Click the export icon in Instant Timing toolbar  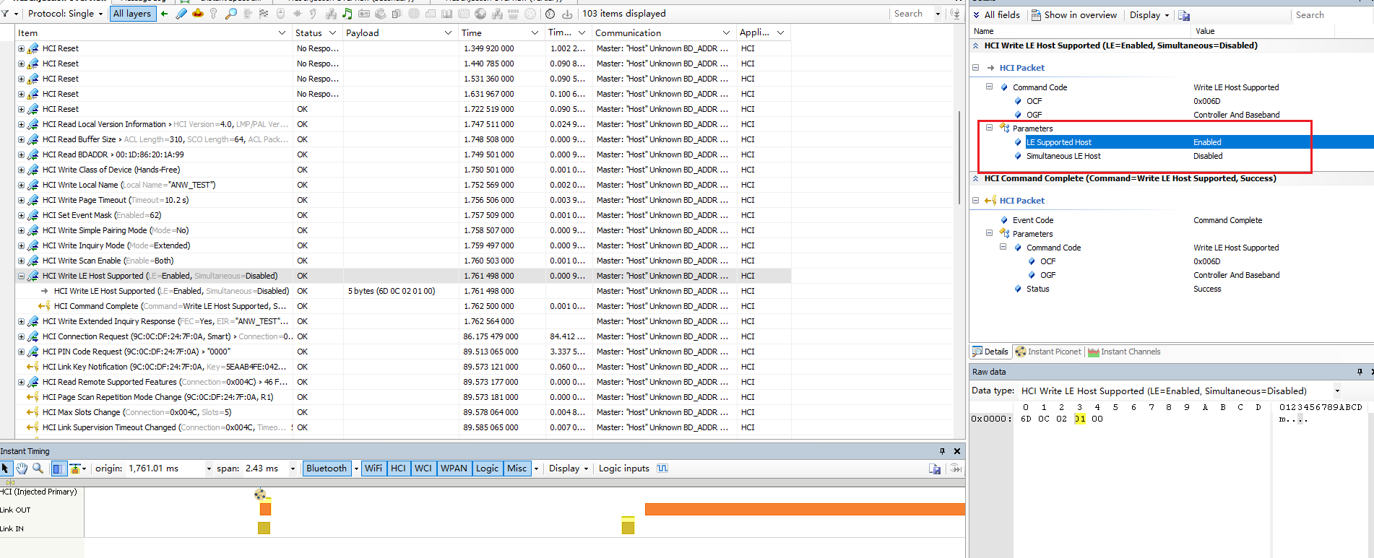click(x=935, y=468)
